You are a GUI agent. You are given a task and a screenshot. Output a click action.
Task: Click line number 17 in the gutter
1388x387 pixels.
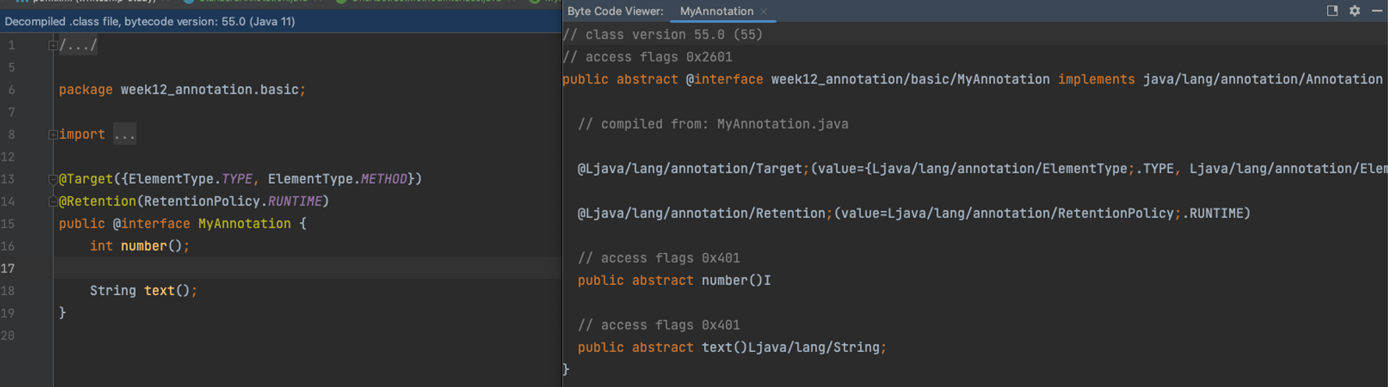pyautogui.click(x=9, y=269)
